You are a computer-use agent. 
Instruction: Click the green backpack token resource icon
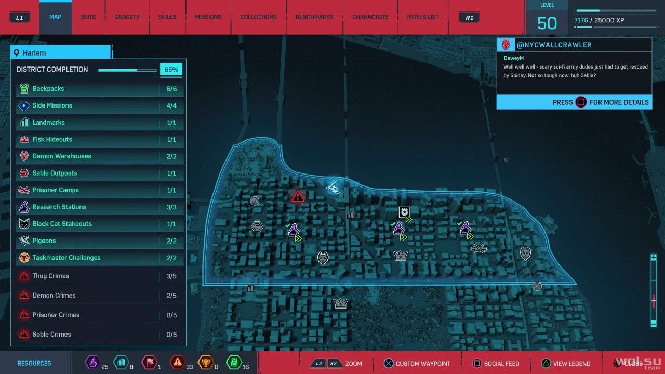[x=234, y=362]
